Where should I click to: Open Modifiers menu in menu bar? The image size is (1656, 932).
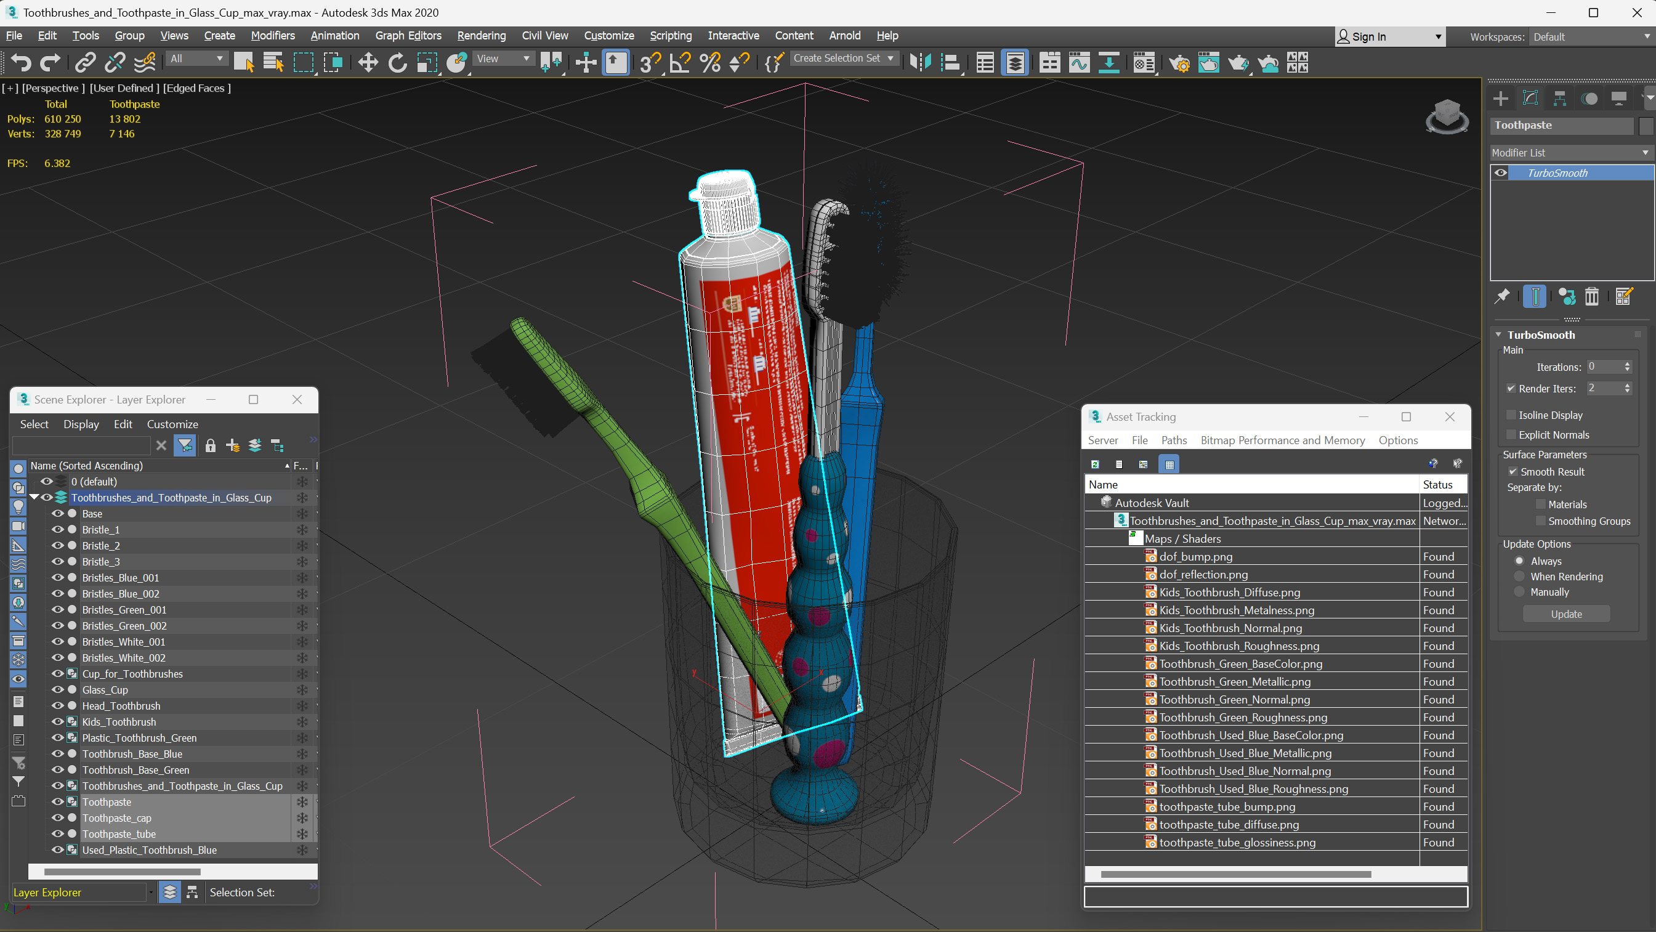pos(273,35)
